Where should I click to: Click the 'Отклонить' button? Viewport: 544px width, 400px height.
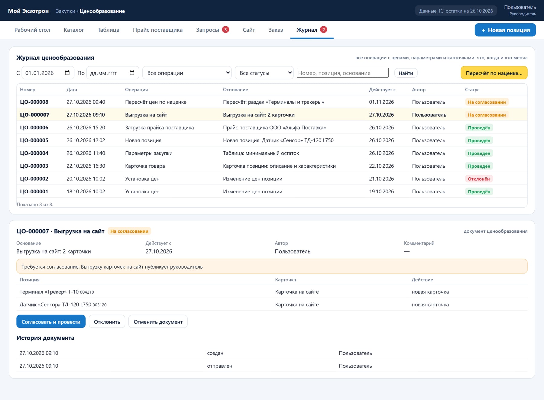[x=107, y=321]
